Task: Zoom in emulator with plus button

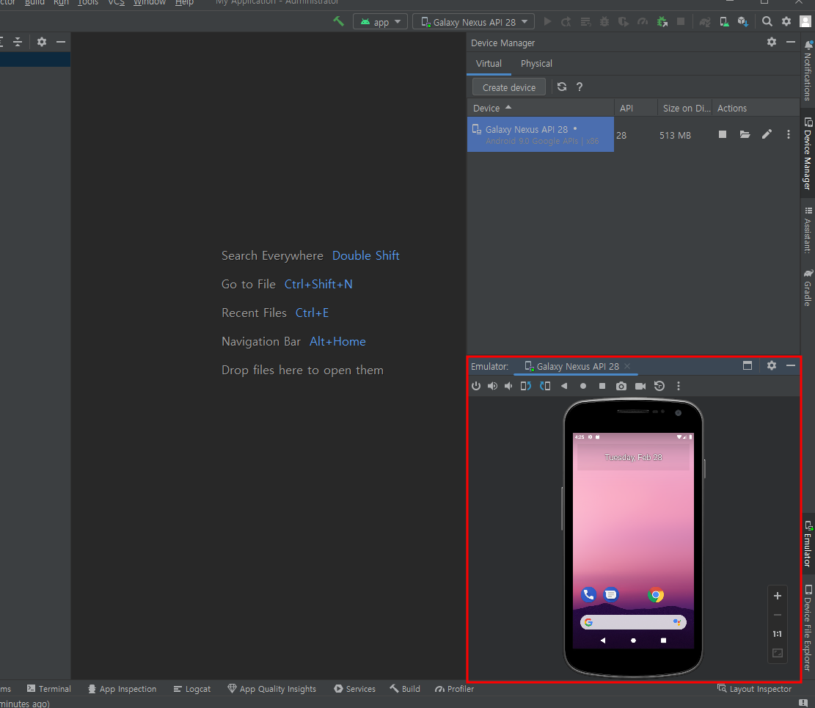Action: (x=778, y=596)
